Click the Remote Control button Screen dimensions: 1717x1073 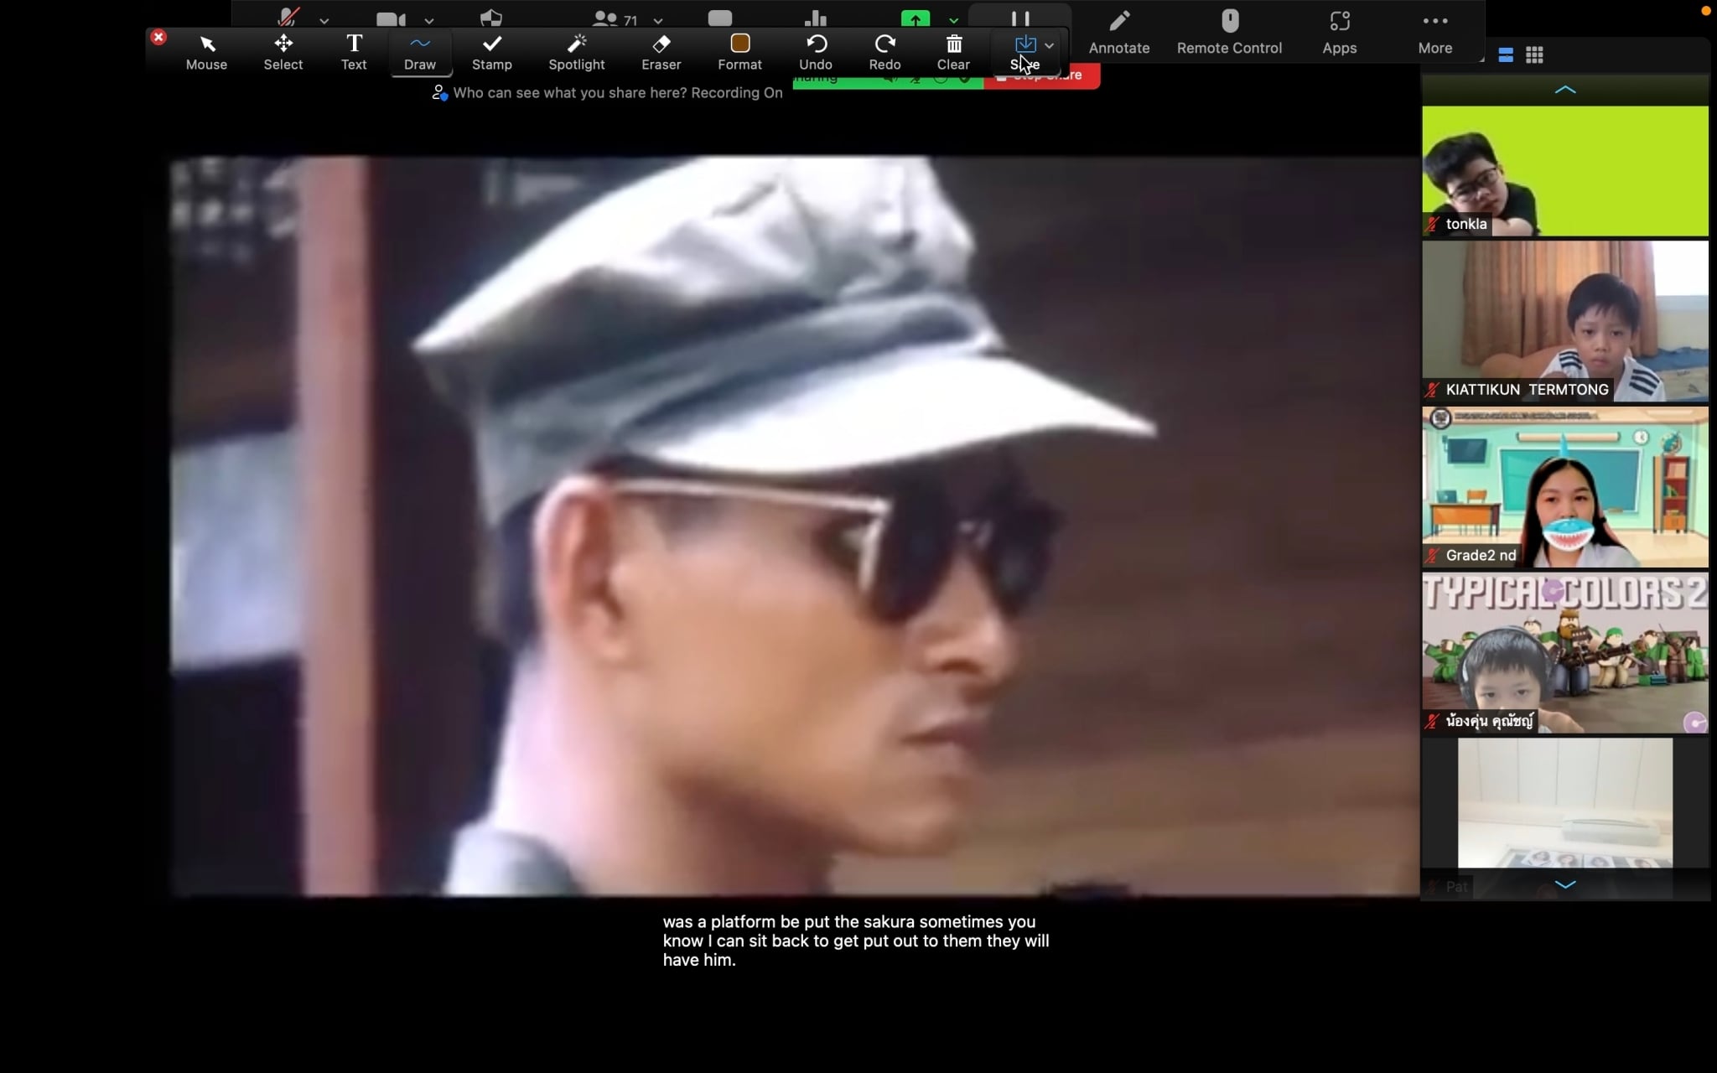[x=1229, y=32]
